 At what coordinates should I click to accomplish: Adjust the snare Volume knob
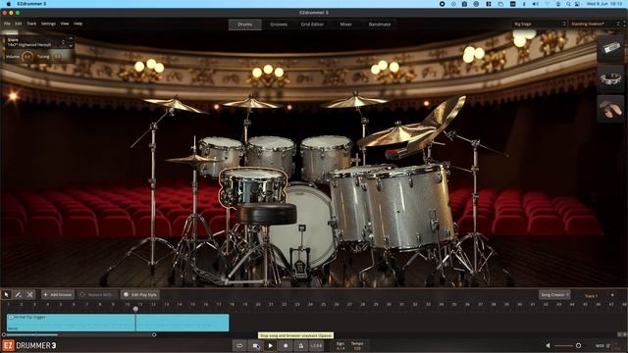pyautogui.click(x=26, y=57)
